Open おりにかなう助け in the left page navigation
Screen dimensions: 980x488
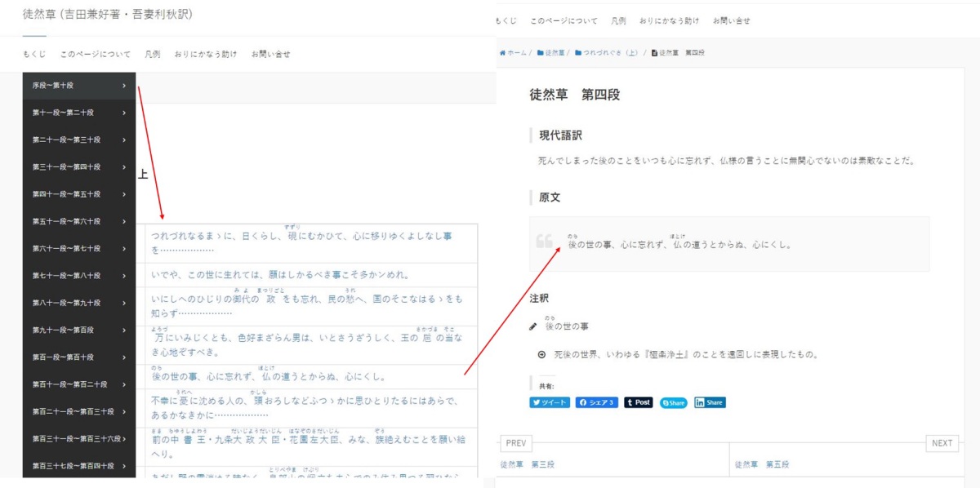point(205,55)
